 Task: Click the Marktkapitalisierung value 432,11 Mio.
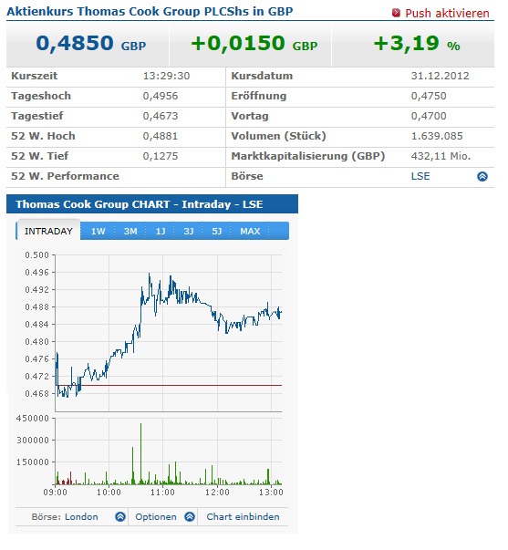441,156
